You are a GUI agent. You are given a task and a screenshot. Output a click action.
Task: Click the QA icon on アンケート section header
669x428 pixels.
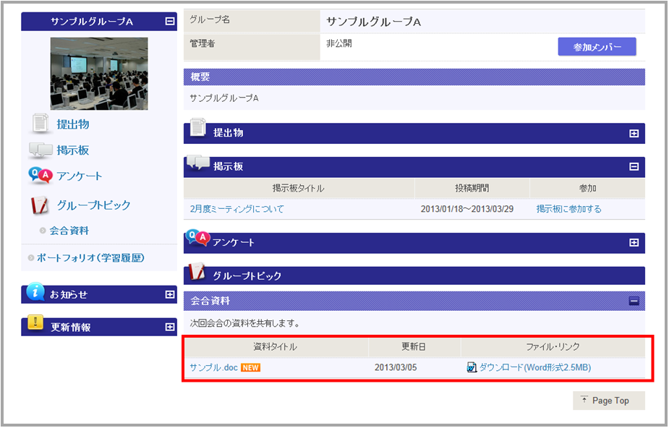point(198,238)
